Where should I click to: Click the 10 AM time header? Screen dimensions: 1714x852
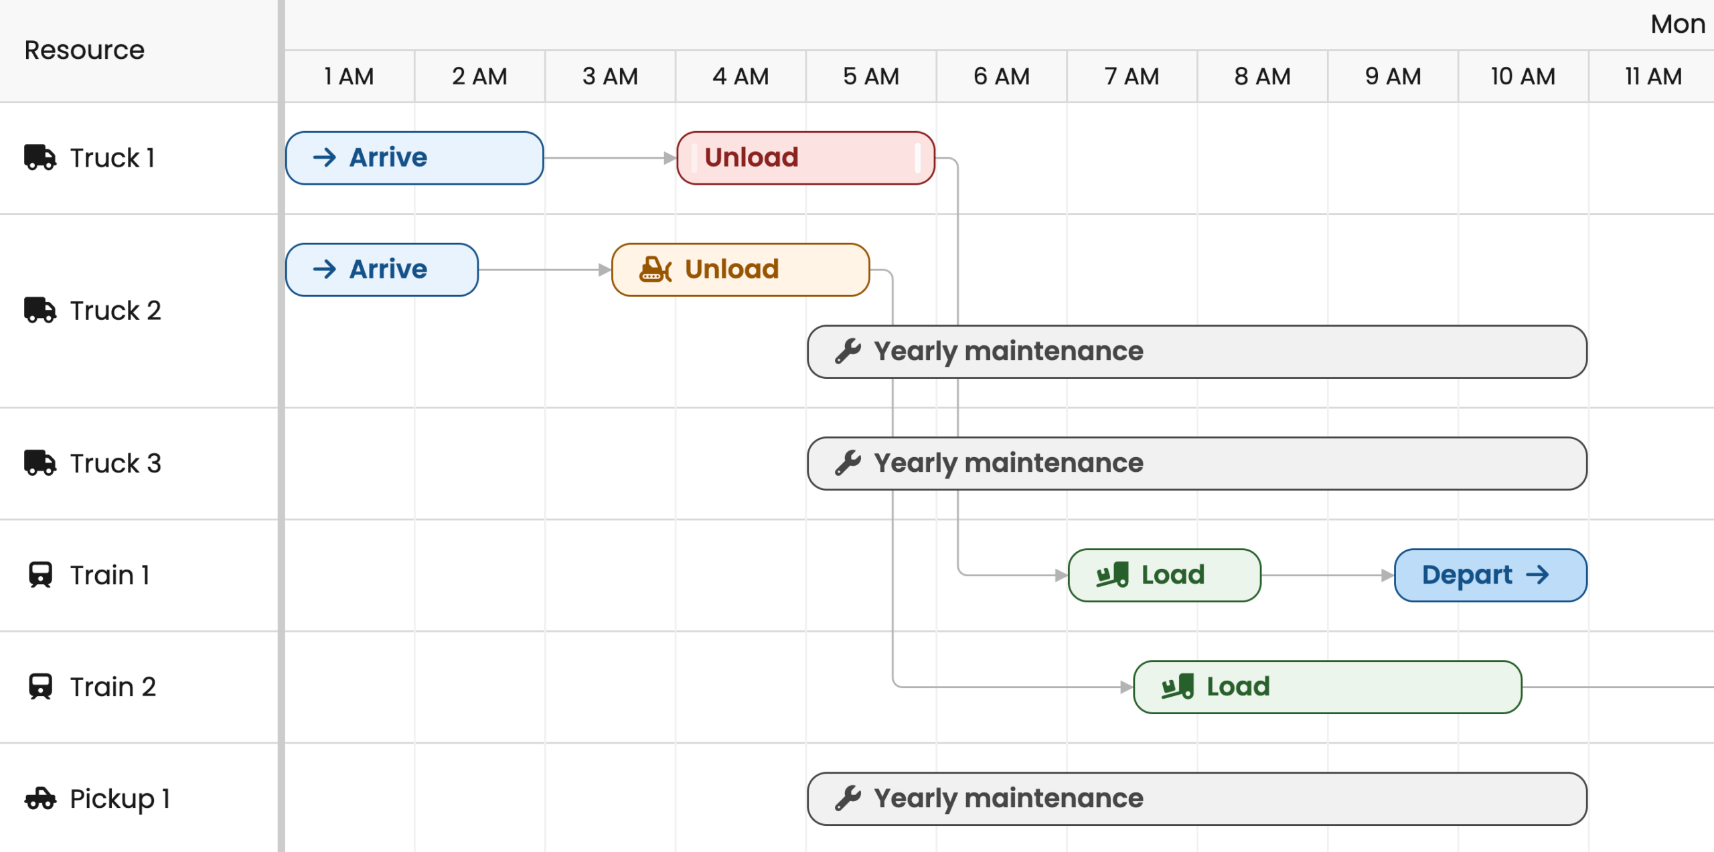[1523, 76]
